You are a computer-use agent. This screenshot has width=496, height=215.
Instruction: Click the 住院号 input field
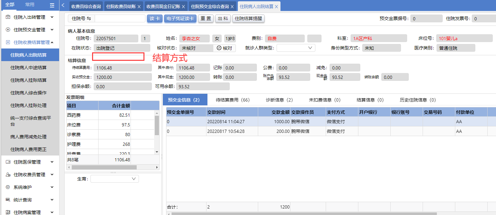tap(120, 19)
